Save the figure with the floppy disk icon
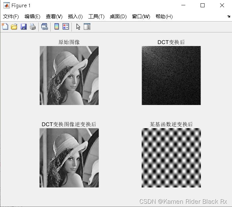This screenshot has height=207, width=232. coord(23,27)
